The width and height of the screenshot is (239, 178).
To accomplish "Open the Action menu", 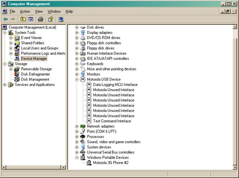I will pos(25,11).
